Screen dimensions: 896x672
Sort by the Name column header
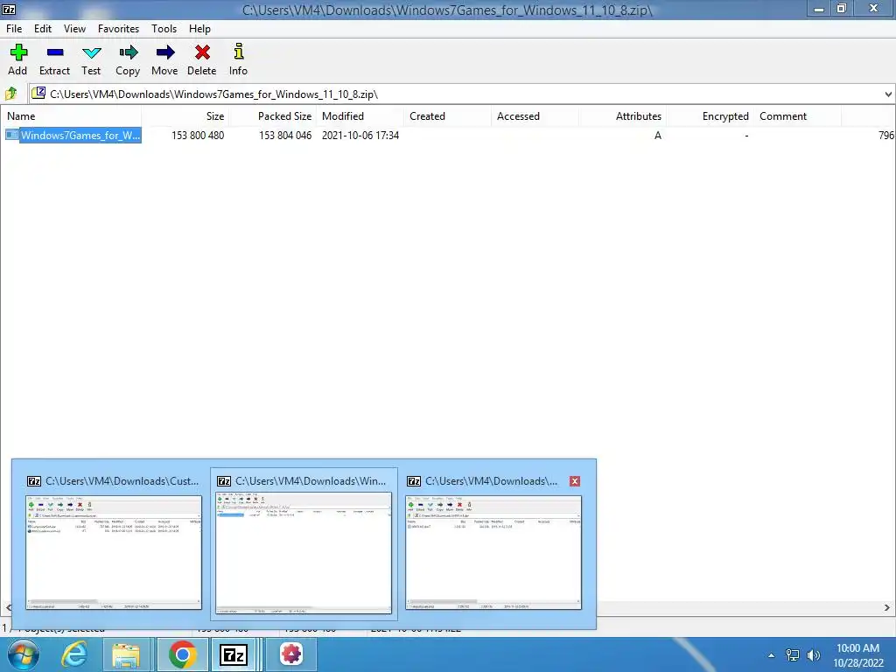(x=71, y=116)
